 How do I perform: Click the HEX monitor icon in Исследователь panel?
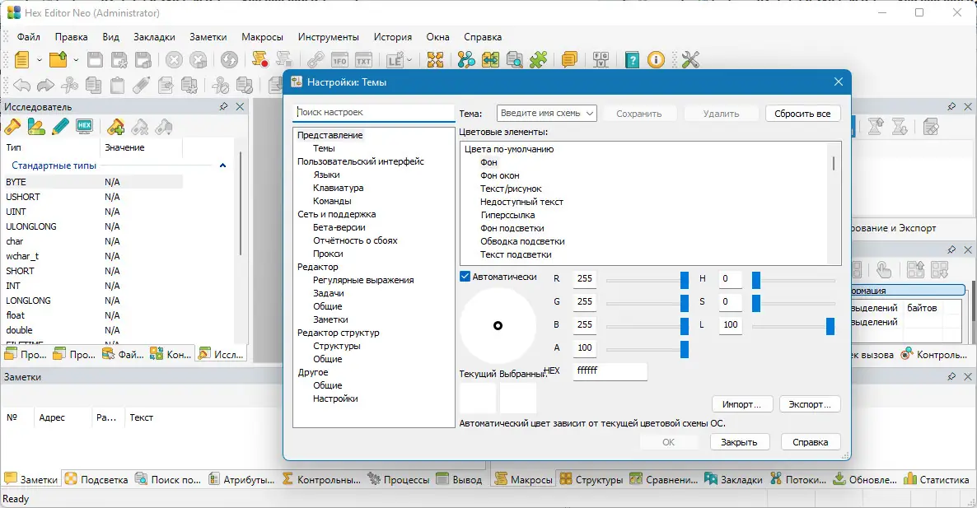coord(84,127)
